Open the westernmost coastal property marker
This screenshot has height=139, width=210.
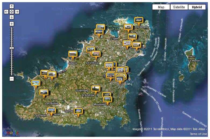click(35, 83)
